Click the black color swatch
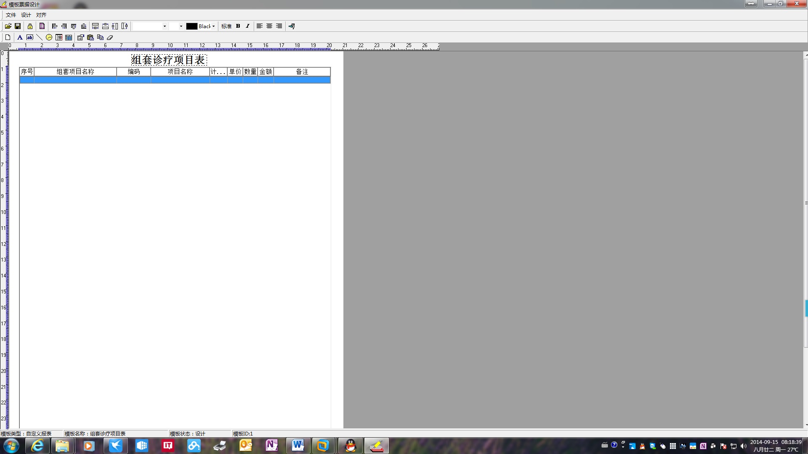Image resolution: width=808 pixels, height=454 pixels. (x=192, y=26)
